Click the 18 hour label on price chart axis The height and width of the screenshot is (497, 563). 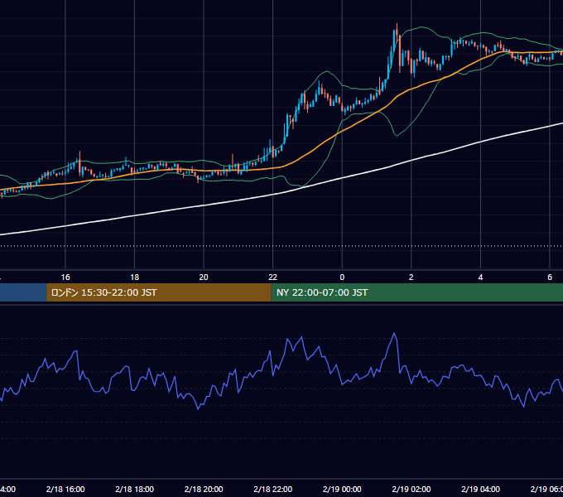point(135,277)
